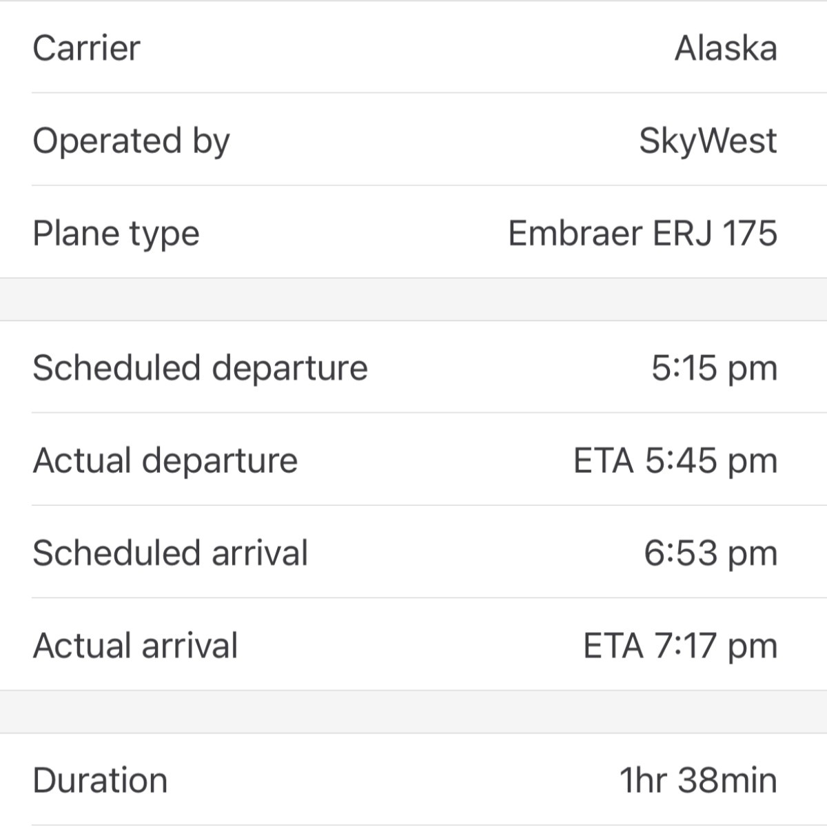Tap gray divider above Scheduled departure
The width and height of the screenshot is (827, 827).
413,299
